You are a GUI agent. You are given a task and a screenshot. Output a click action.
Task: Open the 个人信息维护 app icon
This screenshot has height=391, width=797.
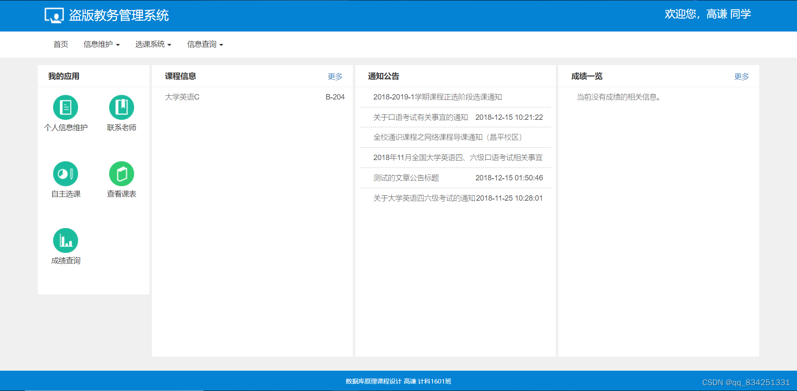pyautogui.click(x=66, y=107)
